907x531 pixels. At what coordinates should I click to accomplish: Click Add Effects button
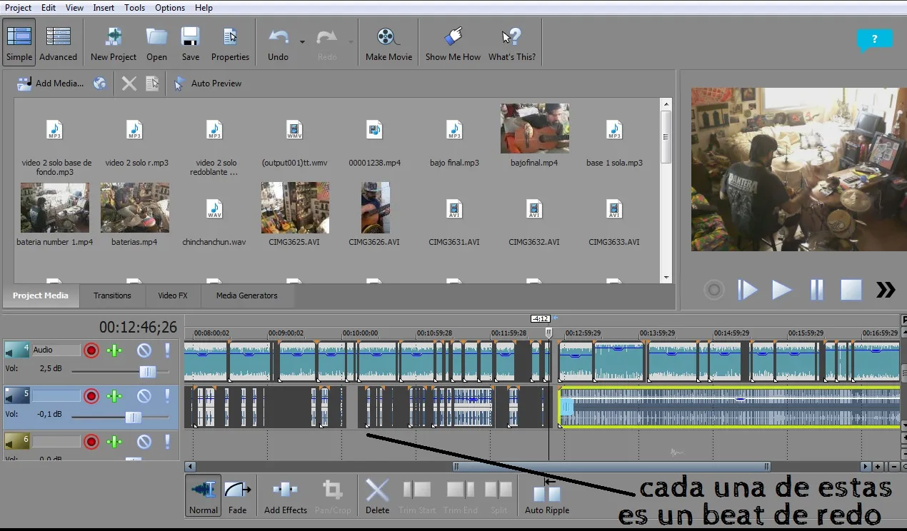tap(285, 496)
